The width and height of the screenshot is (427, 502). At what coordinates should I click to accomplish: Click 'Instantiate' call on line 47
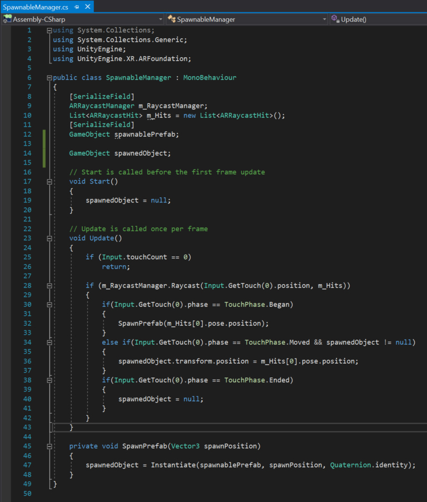pos(173,465)
